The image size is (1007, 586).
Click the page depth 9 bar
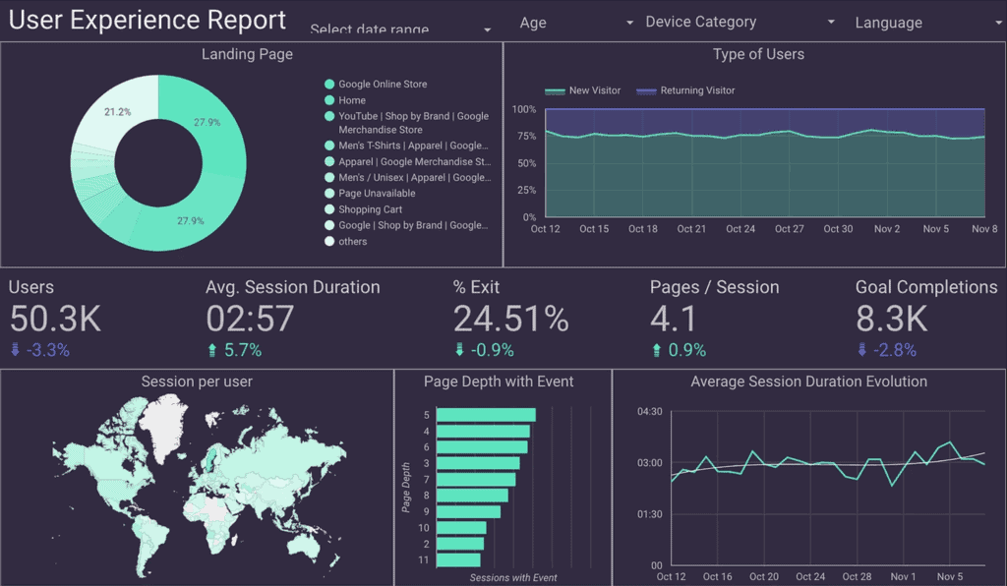coord(469,511)
